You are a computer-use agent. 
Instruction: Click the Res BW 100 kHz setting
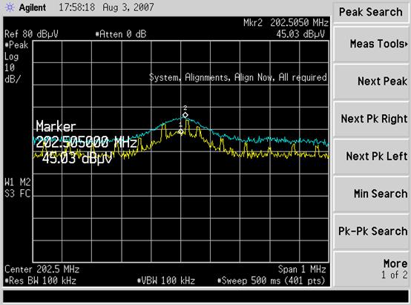(x=40, y=281)
